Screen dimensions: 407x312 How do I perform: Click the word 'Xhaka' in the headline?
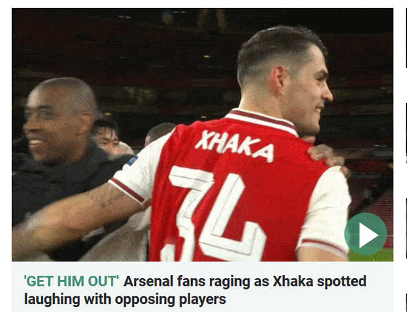293,281
